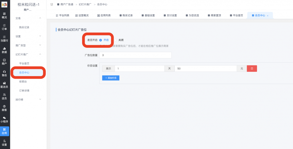Open the 商户 store sidebar icon
This screenshot has height=149, width=293.
[4, 62]
